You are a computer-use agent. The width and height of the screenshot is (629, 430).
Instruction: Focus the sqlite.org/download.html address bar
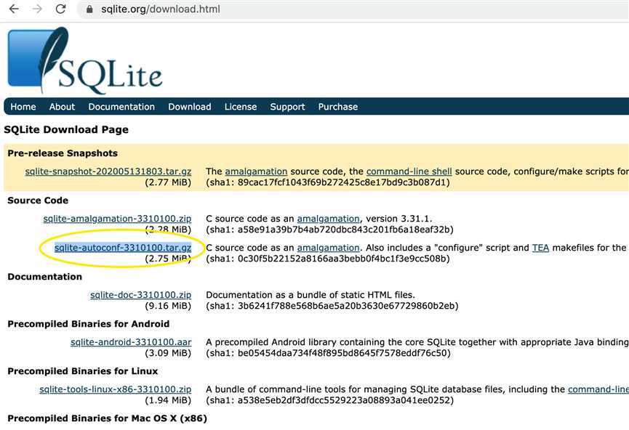pyautogui.click(x=353, y=9)
